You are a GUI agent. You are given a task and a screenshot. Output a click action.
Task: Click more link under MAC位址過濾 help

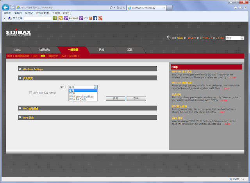[x=222, y=112]
